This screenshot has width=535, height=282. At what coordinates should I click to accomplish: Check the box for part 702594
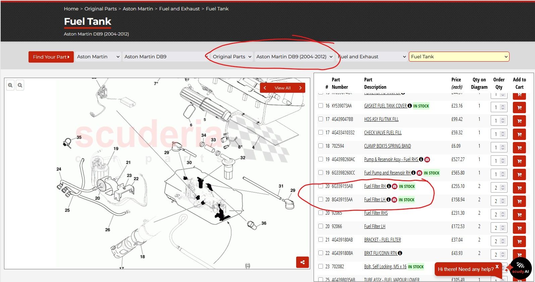coord(321,146)
